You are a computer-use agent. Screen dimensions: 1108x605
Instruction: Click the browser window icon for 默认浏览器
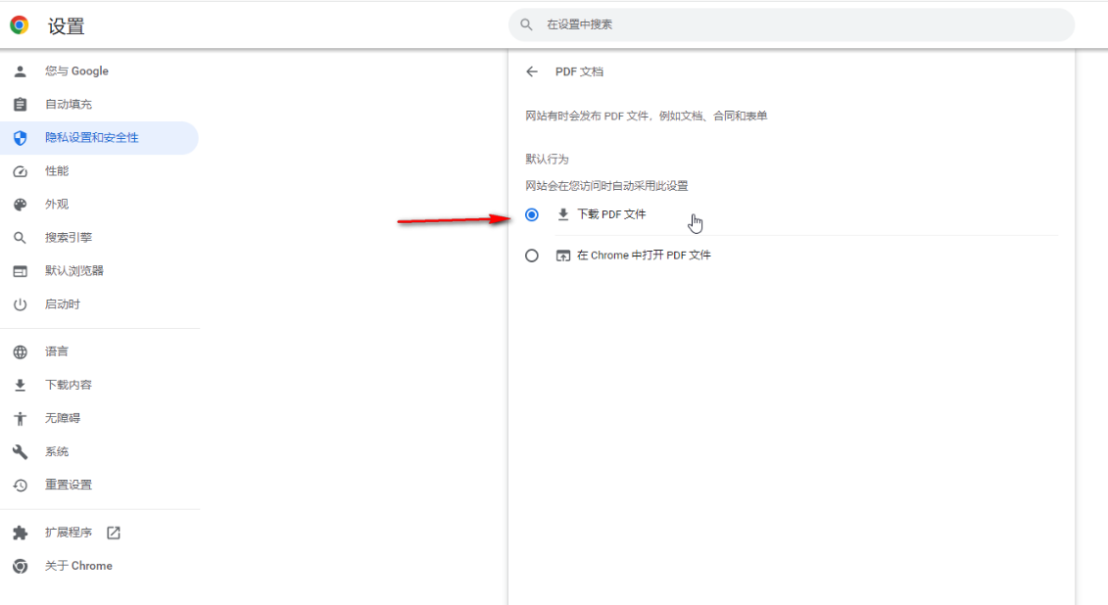(x=20, y=271)
